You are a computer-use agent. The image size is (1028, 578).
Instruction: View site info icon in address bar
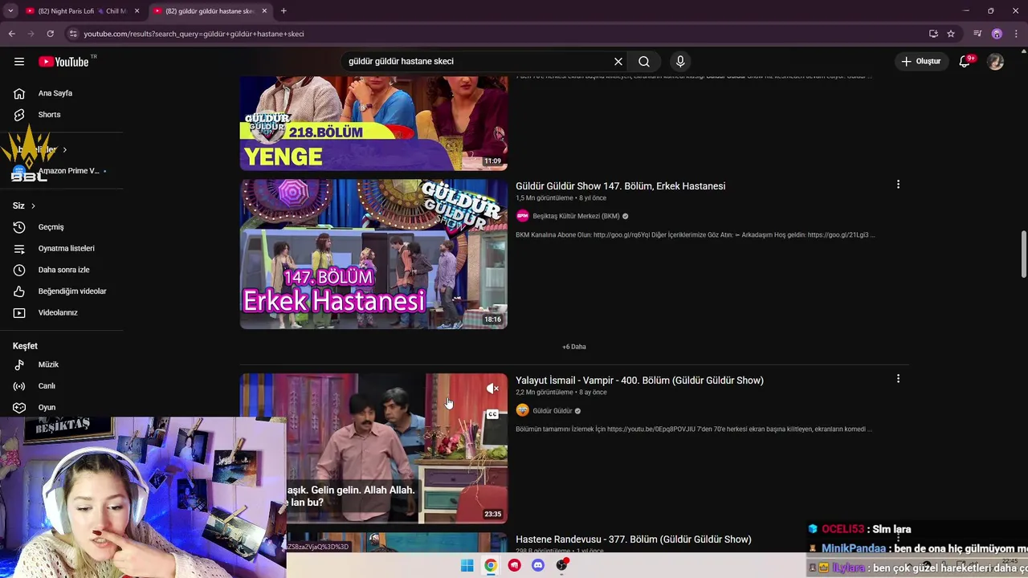73,34
